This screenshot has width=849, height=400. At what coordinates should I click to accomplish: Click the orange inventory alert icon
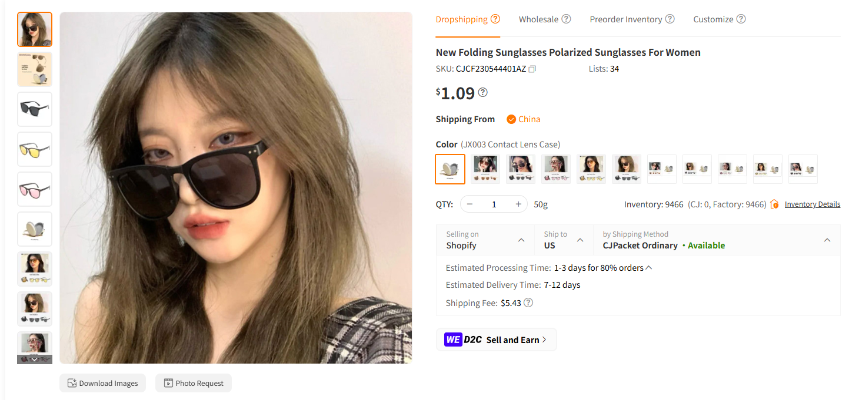(774, 204)
